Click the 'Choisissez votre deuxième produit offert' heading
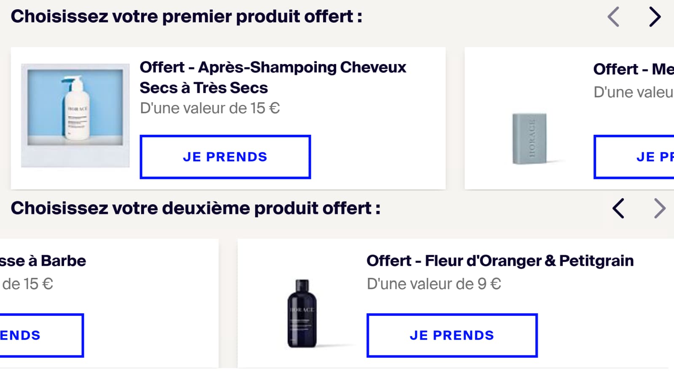Viewport: 674px width, 381px height. (195, 208)
